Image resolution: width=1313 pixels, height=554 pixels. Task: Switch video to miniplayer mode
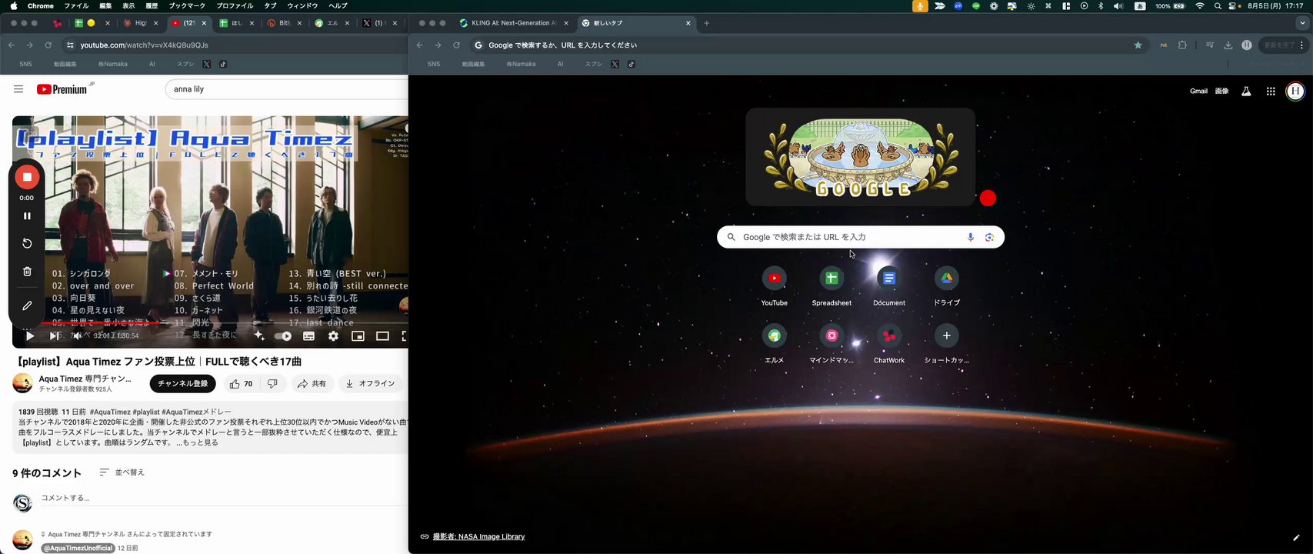(x=358, y=336)
